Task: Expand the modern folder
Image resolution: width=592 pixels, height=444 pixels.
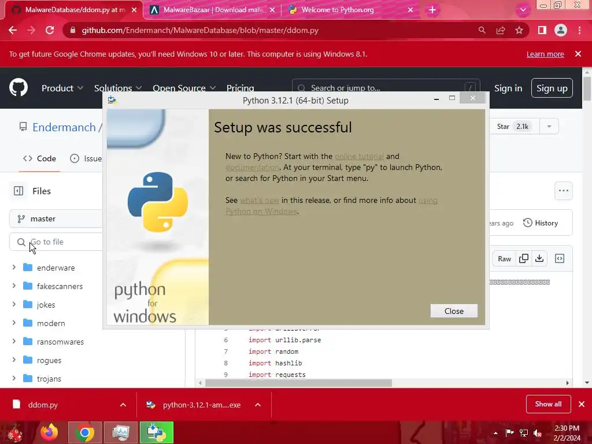Action: 14,323
